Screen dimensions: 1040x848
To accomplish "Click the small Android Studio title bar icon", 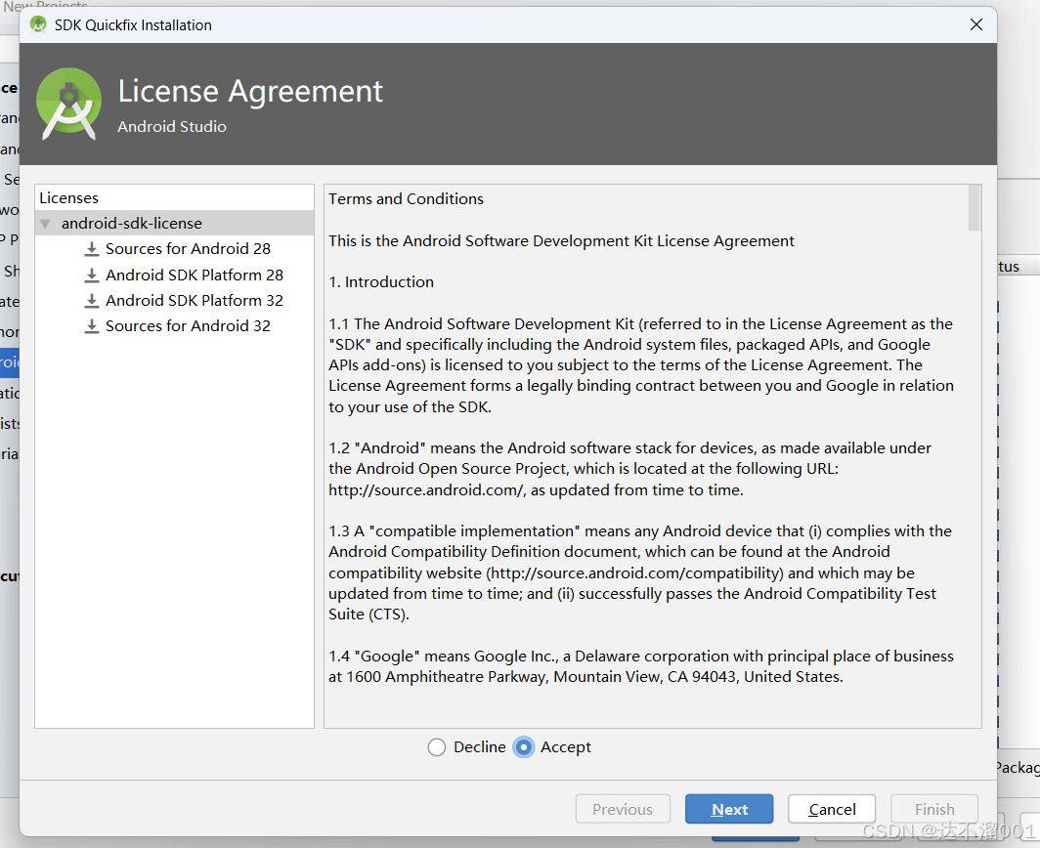I will (x=38, y=25).
